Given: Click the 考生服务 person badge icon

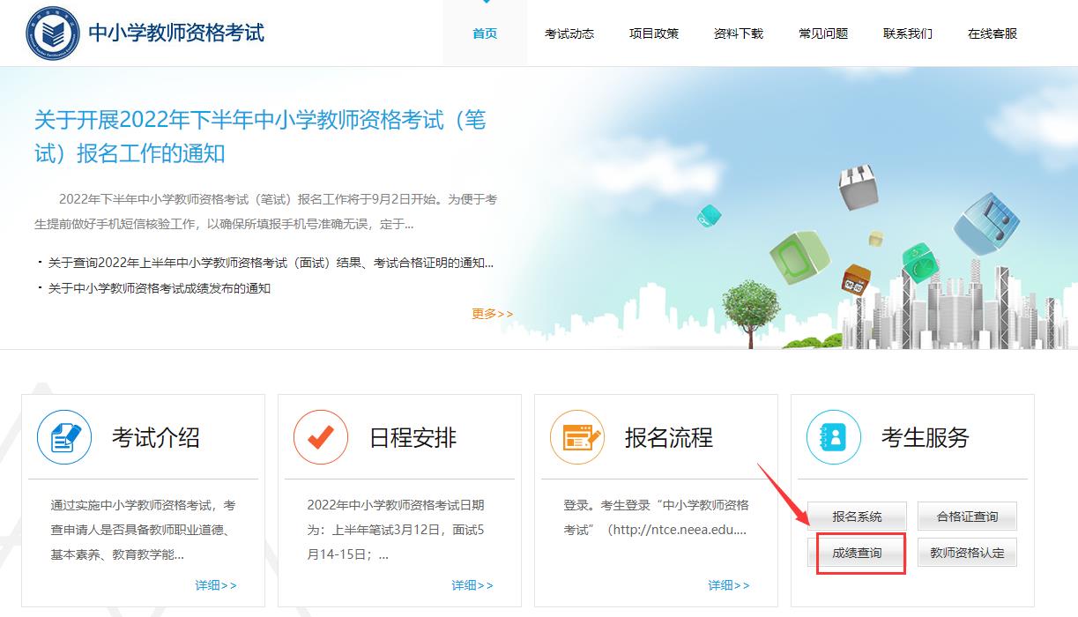Looking at the screenshot, I should 832,435.
